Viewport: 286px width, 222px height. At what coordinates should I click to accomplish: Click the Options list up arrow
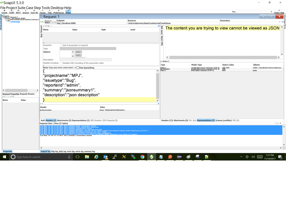click(73, 52)
